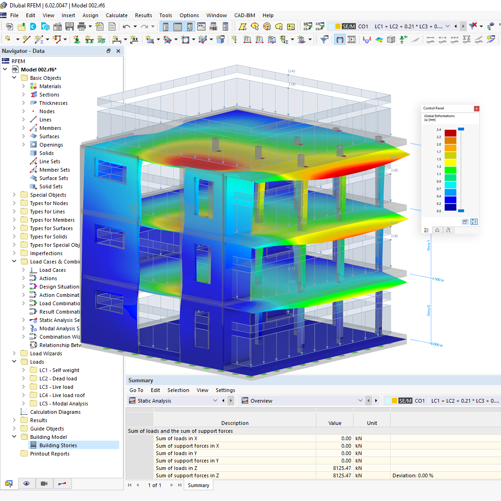Viewport: 501px width, 501px height.
Task: Click the Print toolbar icon
Action: tap(81, 26)
